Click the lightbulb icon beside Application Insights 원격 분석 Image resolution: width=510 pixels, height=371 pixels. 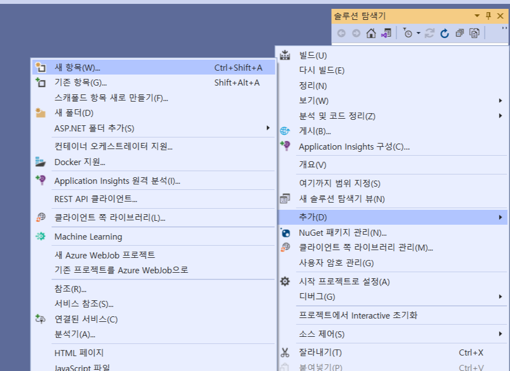click(x=41, y=180)
